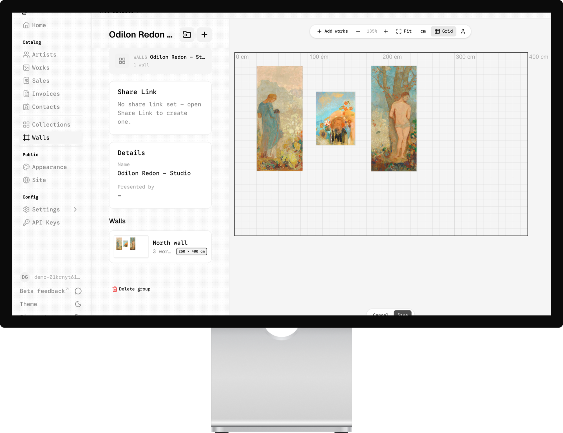Click Fit to view button

[x=404, y=31]
